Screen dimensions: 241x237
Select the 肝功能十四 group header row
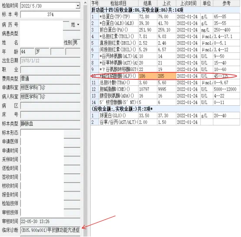coord(165,10)
